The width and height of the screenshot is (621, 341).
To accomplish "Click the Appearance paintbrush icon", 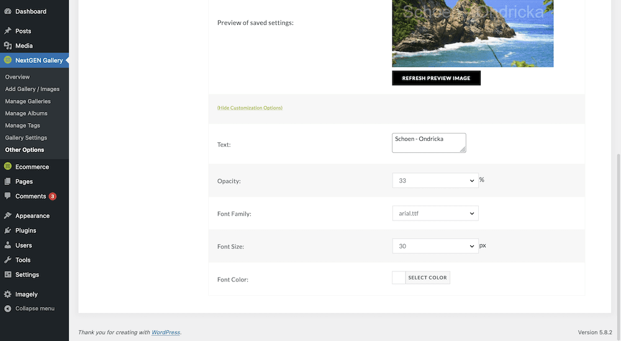I will [x=7, y=216].
